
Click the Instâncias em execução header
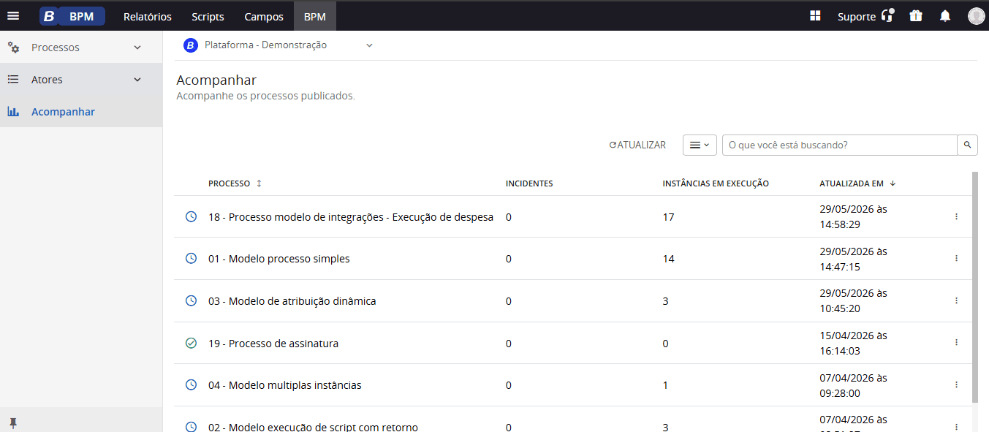[716, 183]
